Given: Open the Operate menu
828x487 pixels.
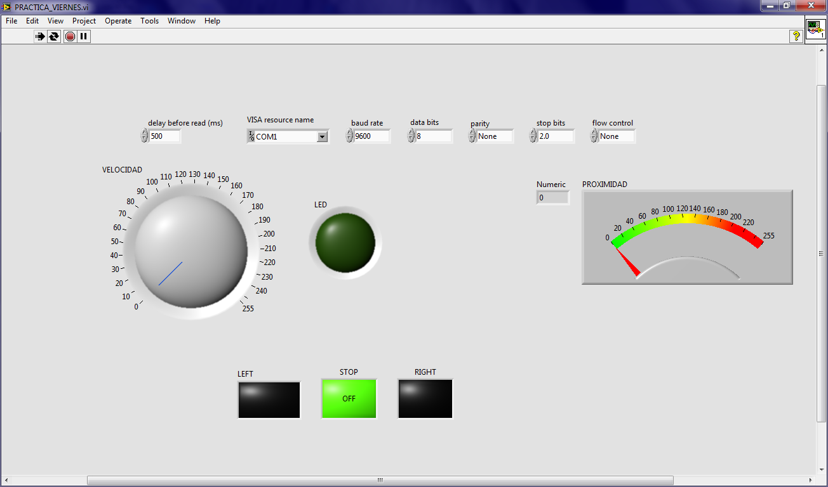Looking at the screenshot, I should (118, 21).
